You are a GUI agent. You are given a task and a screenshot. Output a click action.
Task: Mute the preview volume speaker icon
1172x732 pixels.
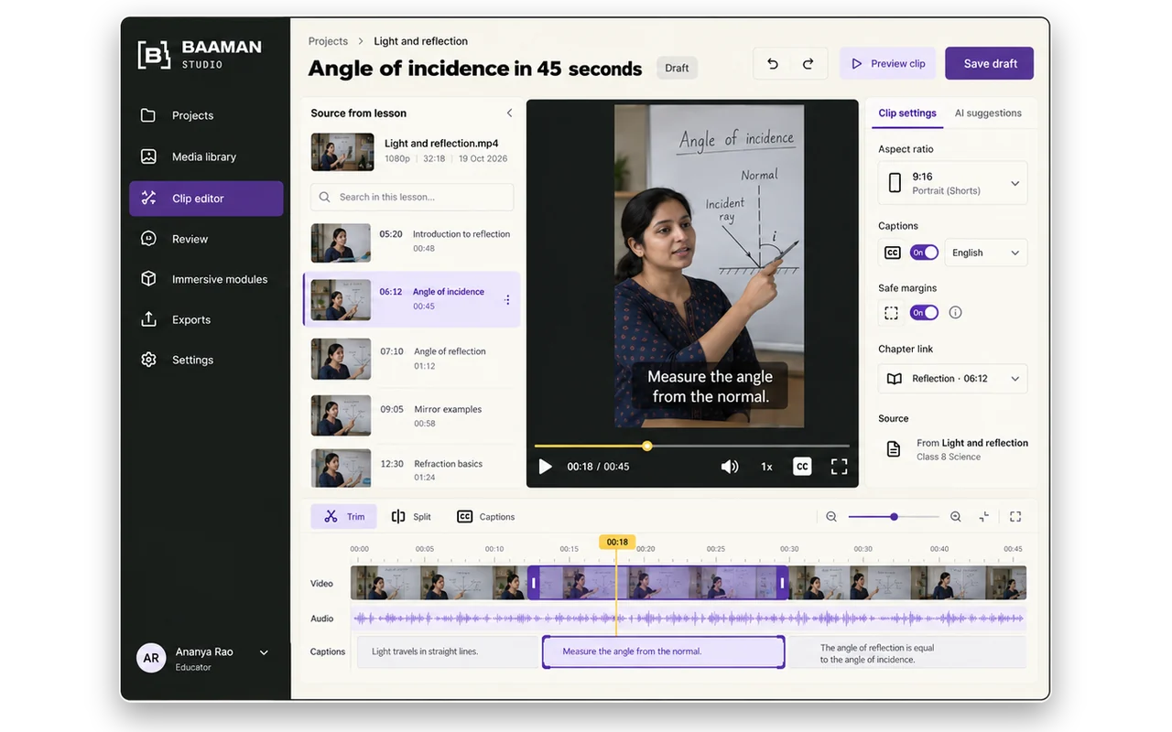click(x=729, y=467)
